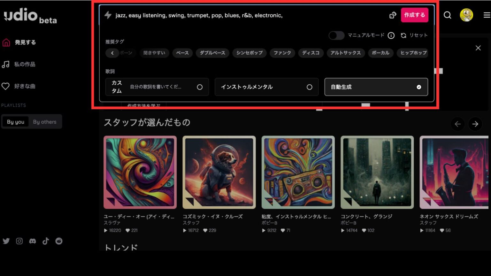Open Udio's Discord from the footer icons

[32, 241]
